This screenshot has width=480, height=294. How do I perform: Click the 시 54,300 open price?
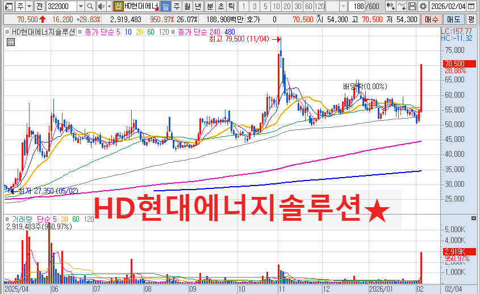(333, 19)
